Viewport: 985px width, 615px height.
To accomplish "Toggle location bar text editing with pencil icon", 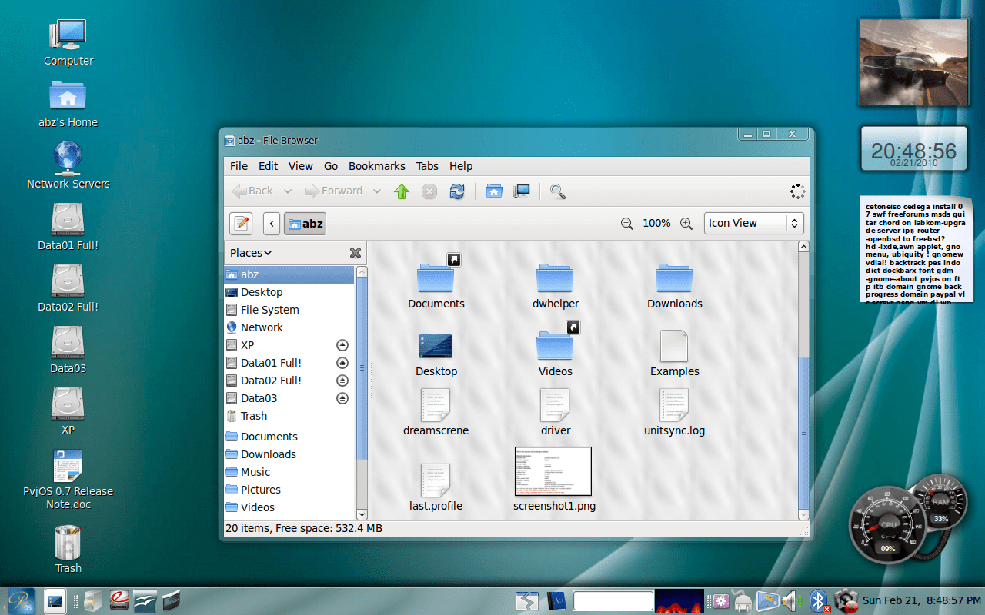I will (x=240, y=223).
